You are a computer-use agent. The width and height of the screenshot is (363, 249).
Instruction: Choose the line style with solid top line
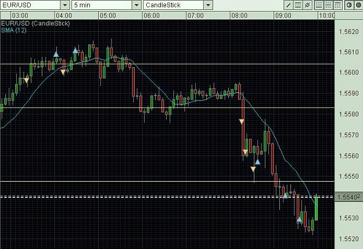[337, 5]
